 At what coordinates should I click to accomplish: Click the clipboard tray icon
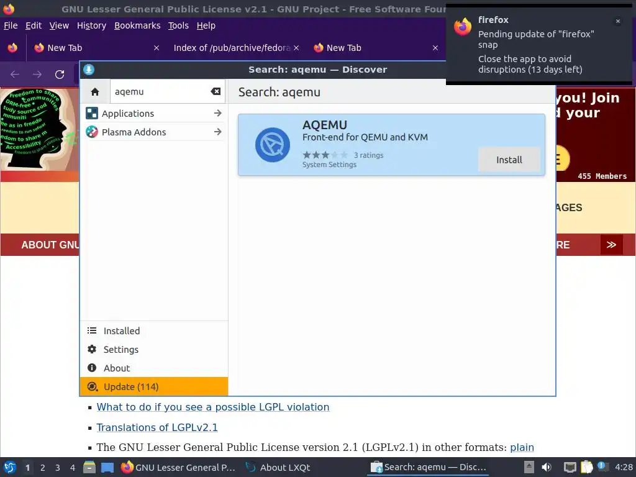(586, 467)
